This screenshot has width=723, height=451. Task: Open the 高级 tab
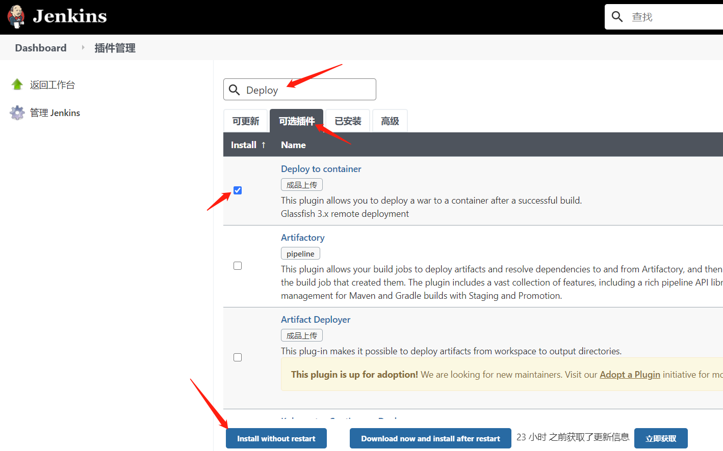coord(390,121)
